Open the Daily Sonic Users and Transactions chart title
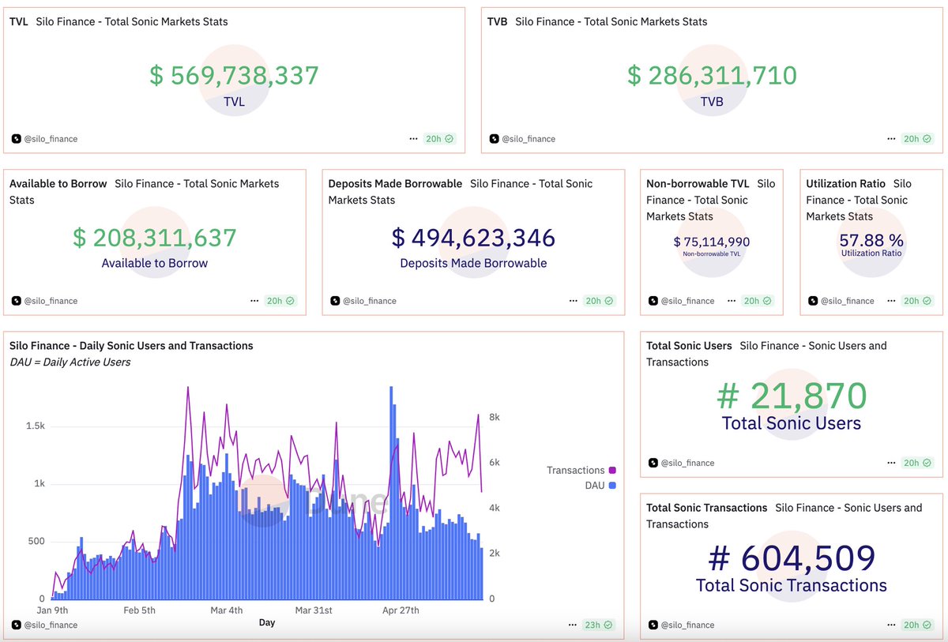948x642 pixels. [x=131, y=345]
